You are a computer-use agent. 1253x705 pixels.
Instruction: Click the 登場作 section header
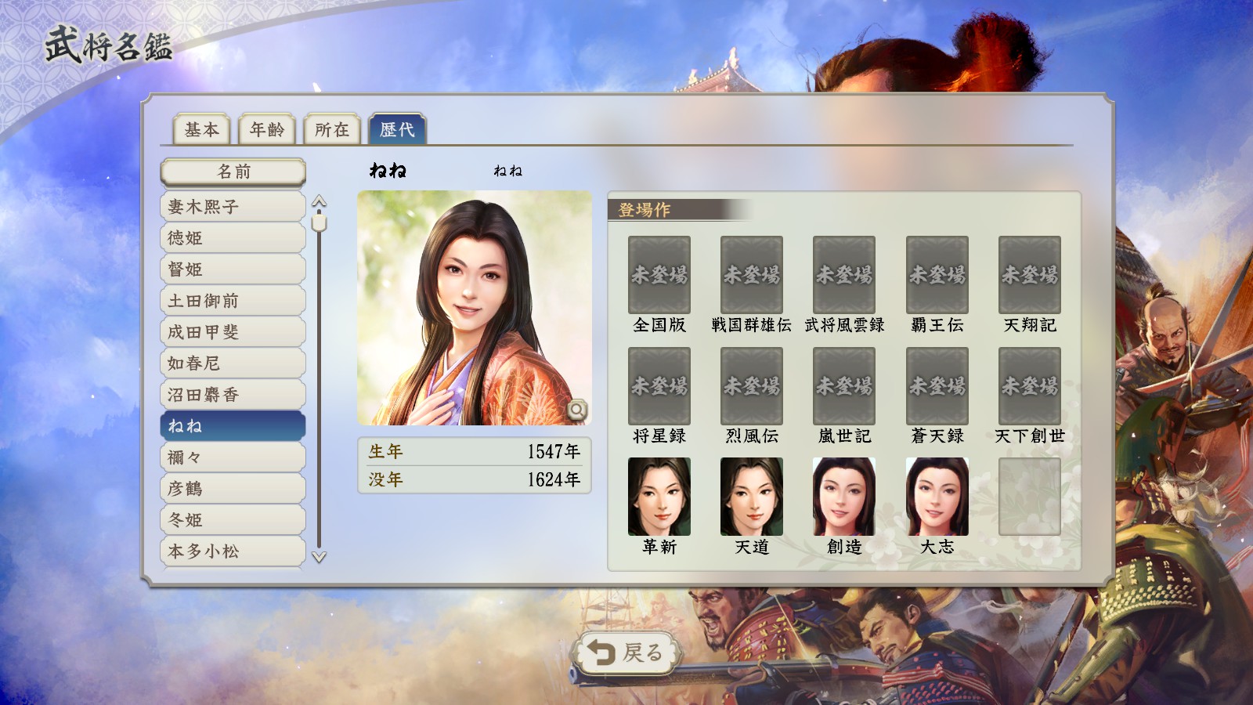(680, 210)
